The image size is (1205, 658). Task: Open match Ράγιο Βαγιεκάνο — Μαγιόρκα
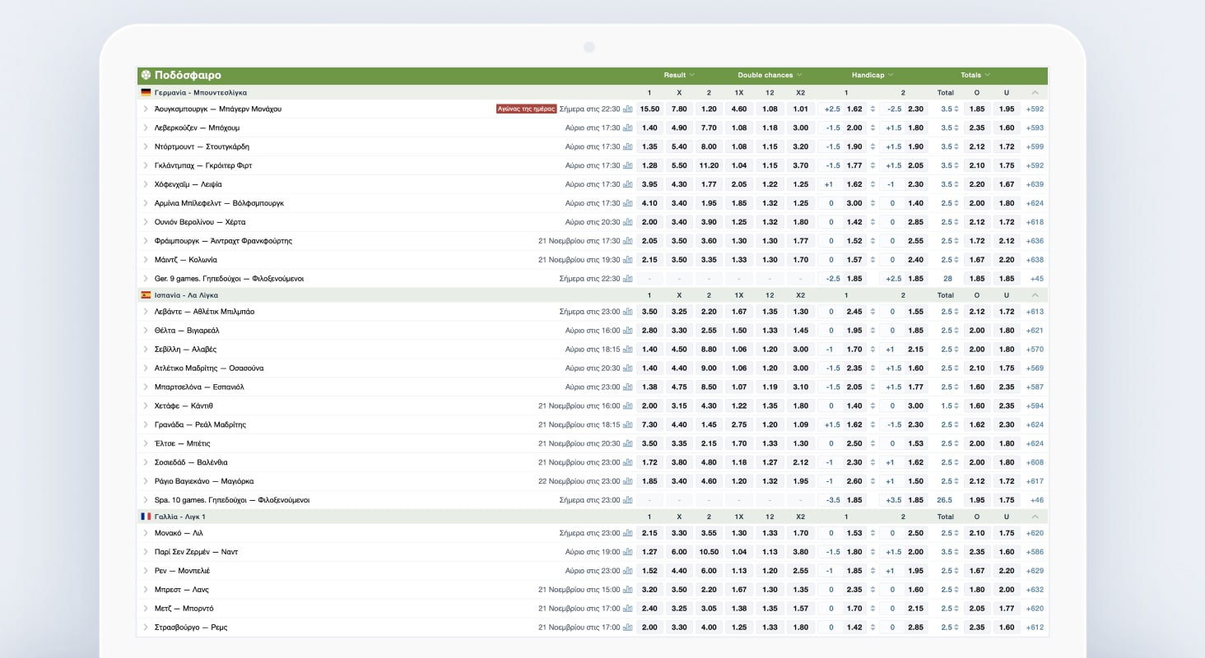click(x=204, y=481)
